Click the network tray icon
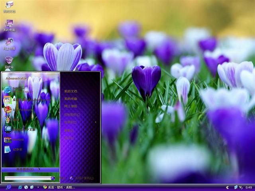This screenshot has height=191, width=255. [236, 187]
